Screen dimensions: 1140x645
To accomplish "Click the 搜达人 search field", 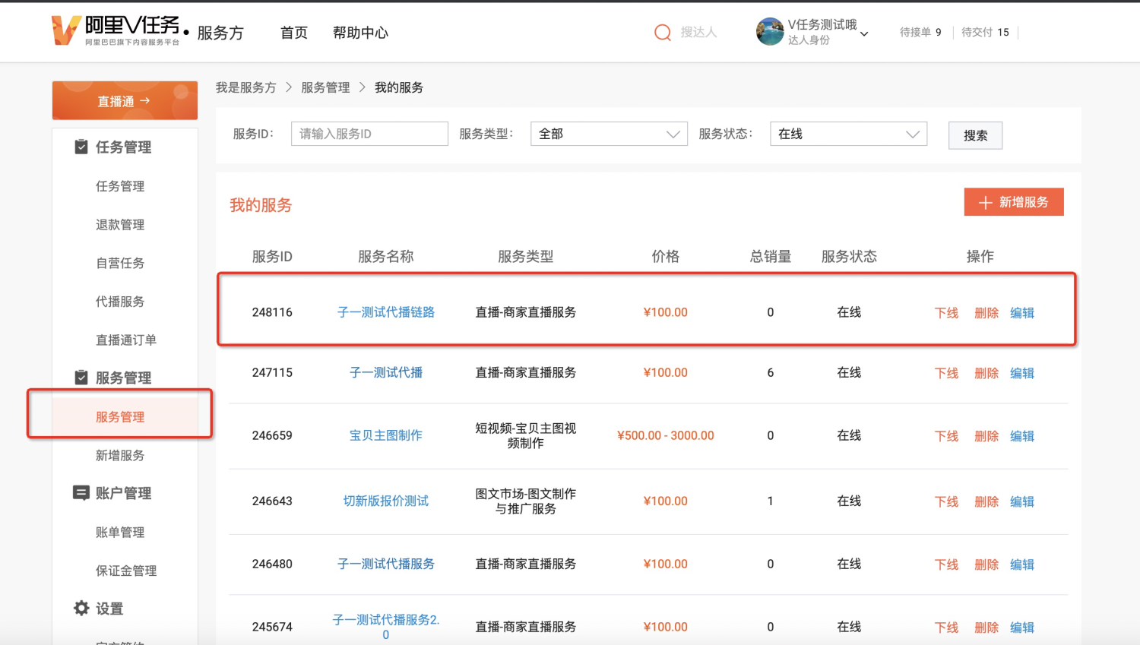I will pyautogui.click(x=698, y=32).
